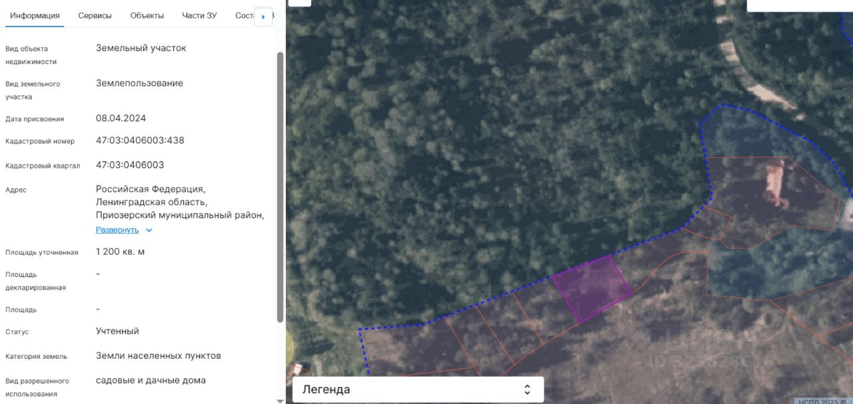Viewport: 853px width, 404px height.
Task: Switch to the Сервисы tab
Action: tap(95, 15)
